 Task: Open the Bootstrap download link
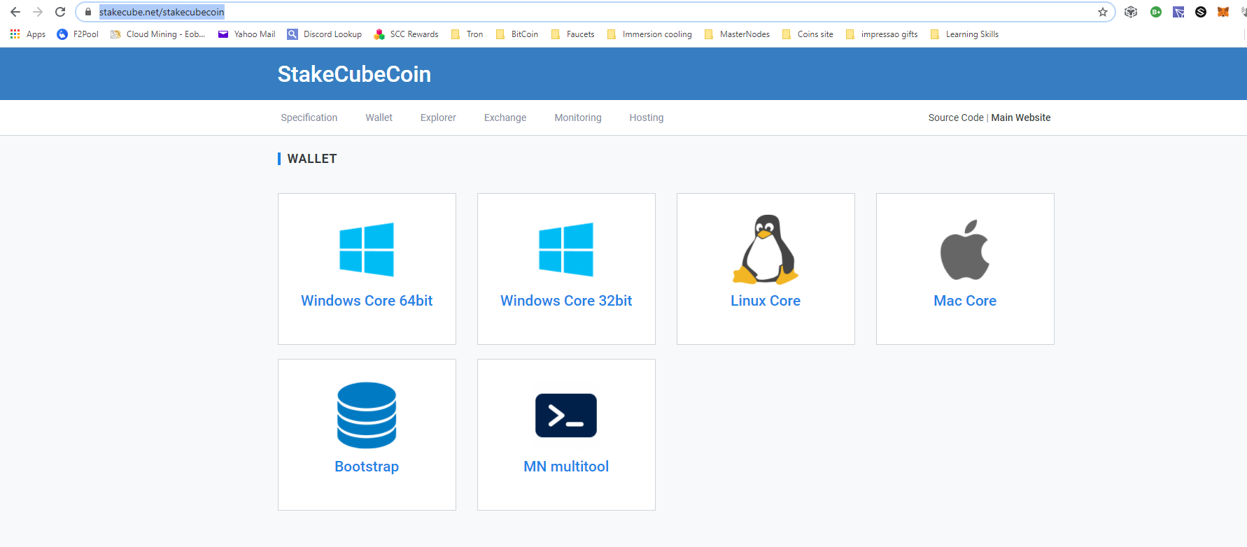[367, 467]
